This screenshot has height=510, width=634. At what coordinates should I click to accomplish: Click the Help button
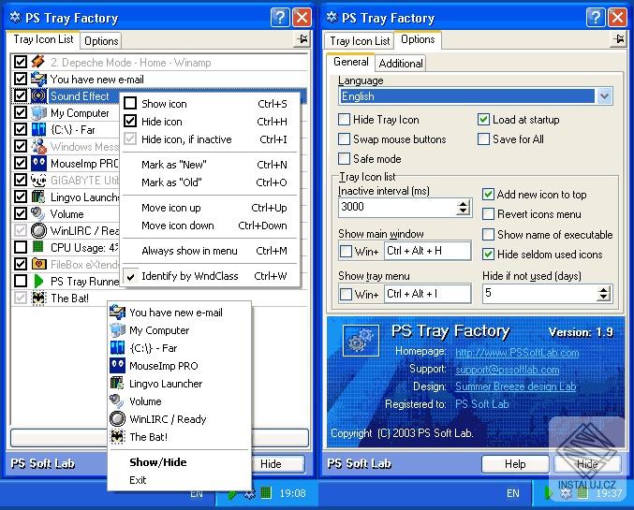click(515, 464)
